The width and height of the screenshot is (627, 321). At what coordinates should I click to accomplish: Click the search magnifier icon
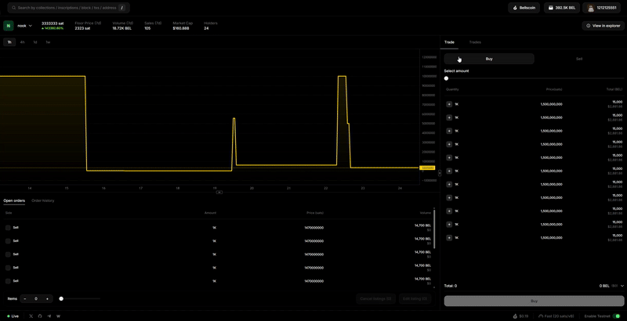[x=12, y=8]
